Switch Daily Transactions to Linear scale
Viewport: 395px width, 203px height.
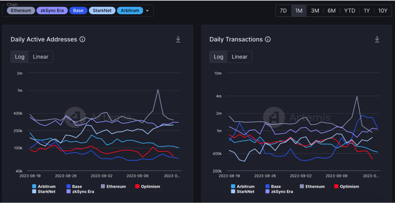point(239,57)
